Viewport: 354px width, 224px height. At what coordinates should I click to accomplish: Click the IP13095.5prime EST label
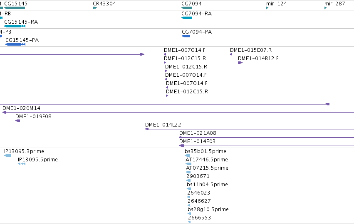38,160
